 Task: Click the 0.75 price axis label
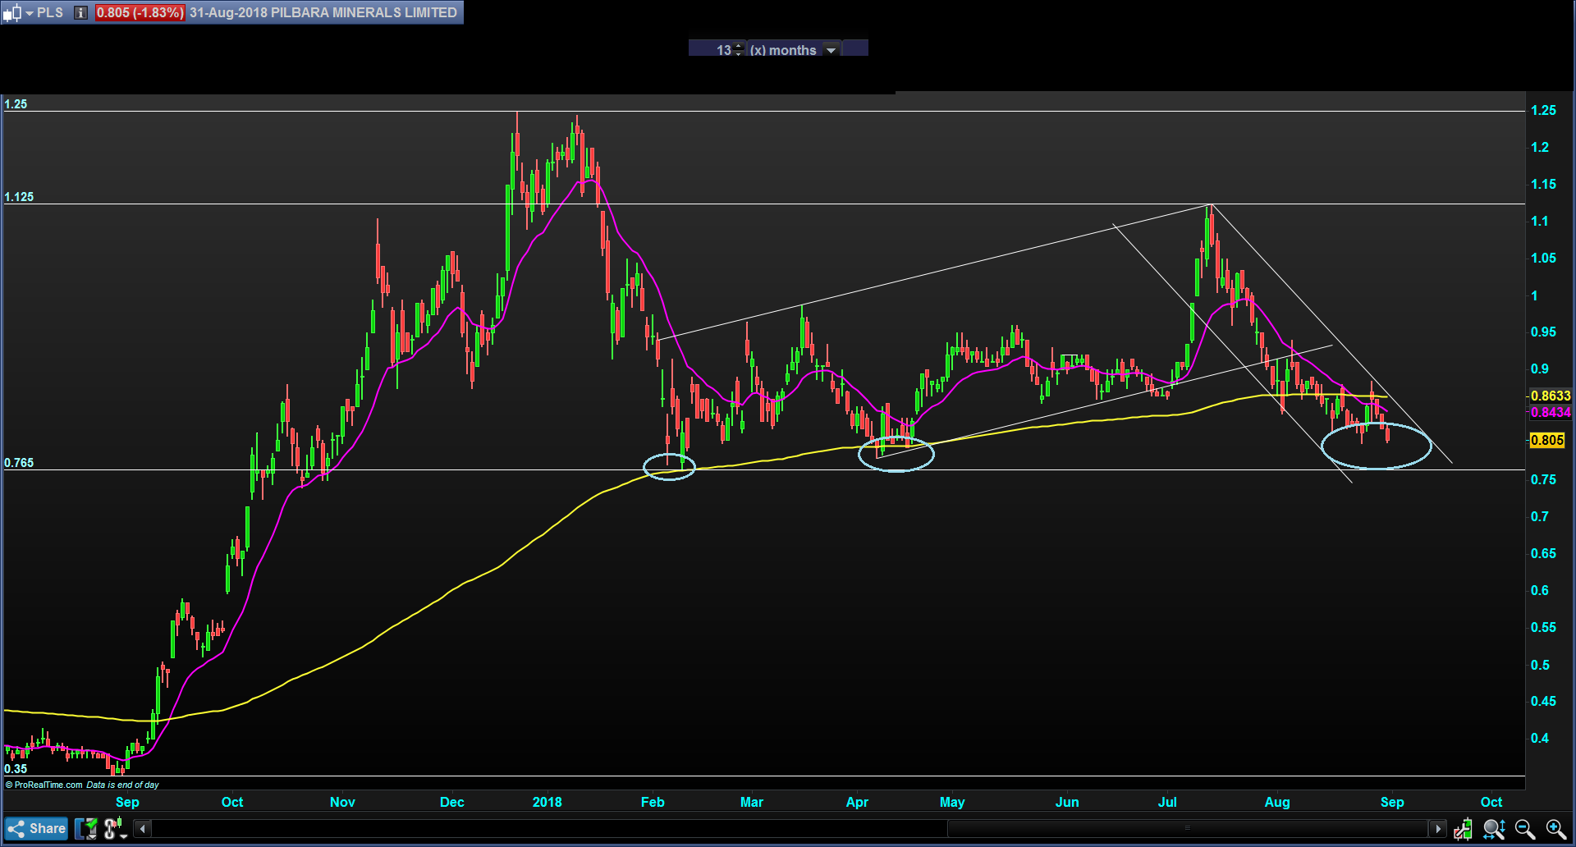pos(1543,479)
